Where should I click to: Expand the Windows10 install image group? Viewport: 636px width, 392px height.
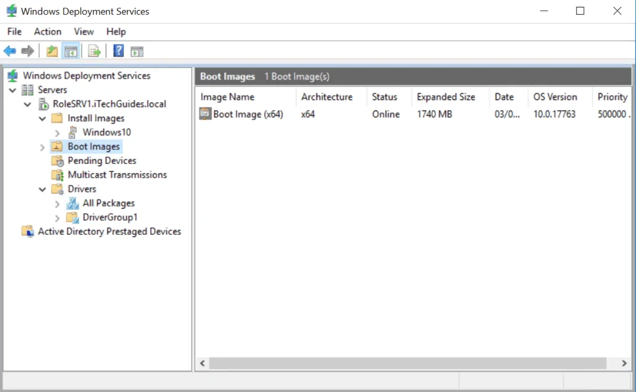[x=57, y=132]
